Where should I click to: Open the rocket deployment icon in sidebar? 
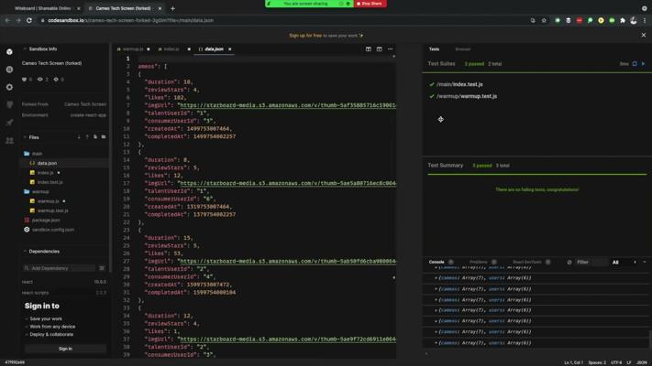[x=10, y=123]
